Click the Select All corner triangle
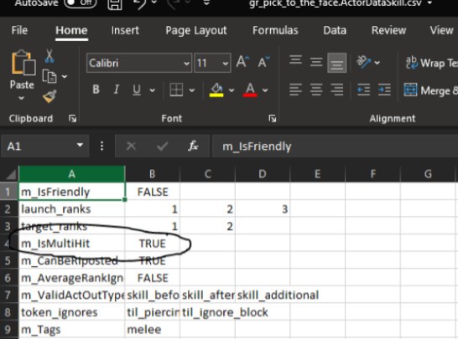The image size is (458, 339). (x=11, y=174)
